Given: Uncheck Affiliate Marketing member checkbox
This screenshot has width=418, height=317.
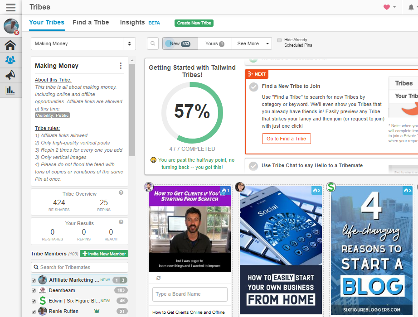Looking at the screenshot, I should pyautogui.click(x=34, y=280).
